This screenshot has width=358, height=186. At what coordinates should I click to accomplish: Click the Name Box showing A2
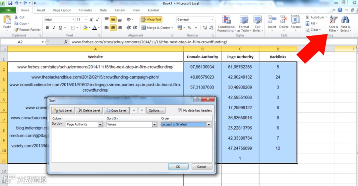tap(20, 42)
